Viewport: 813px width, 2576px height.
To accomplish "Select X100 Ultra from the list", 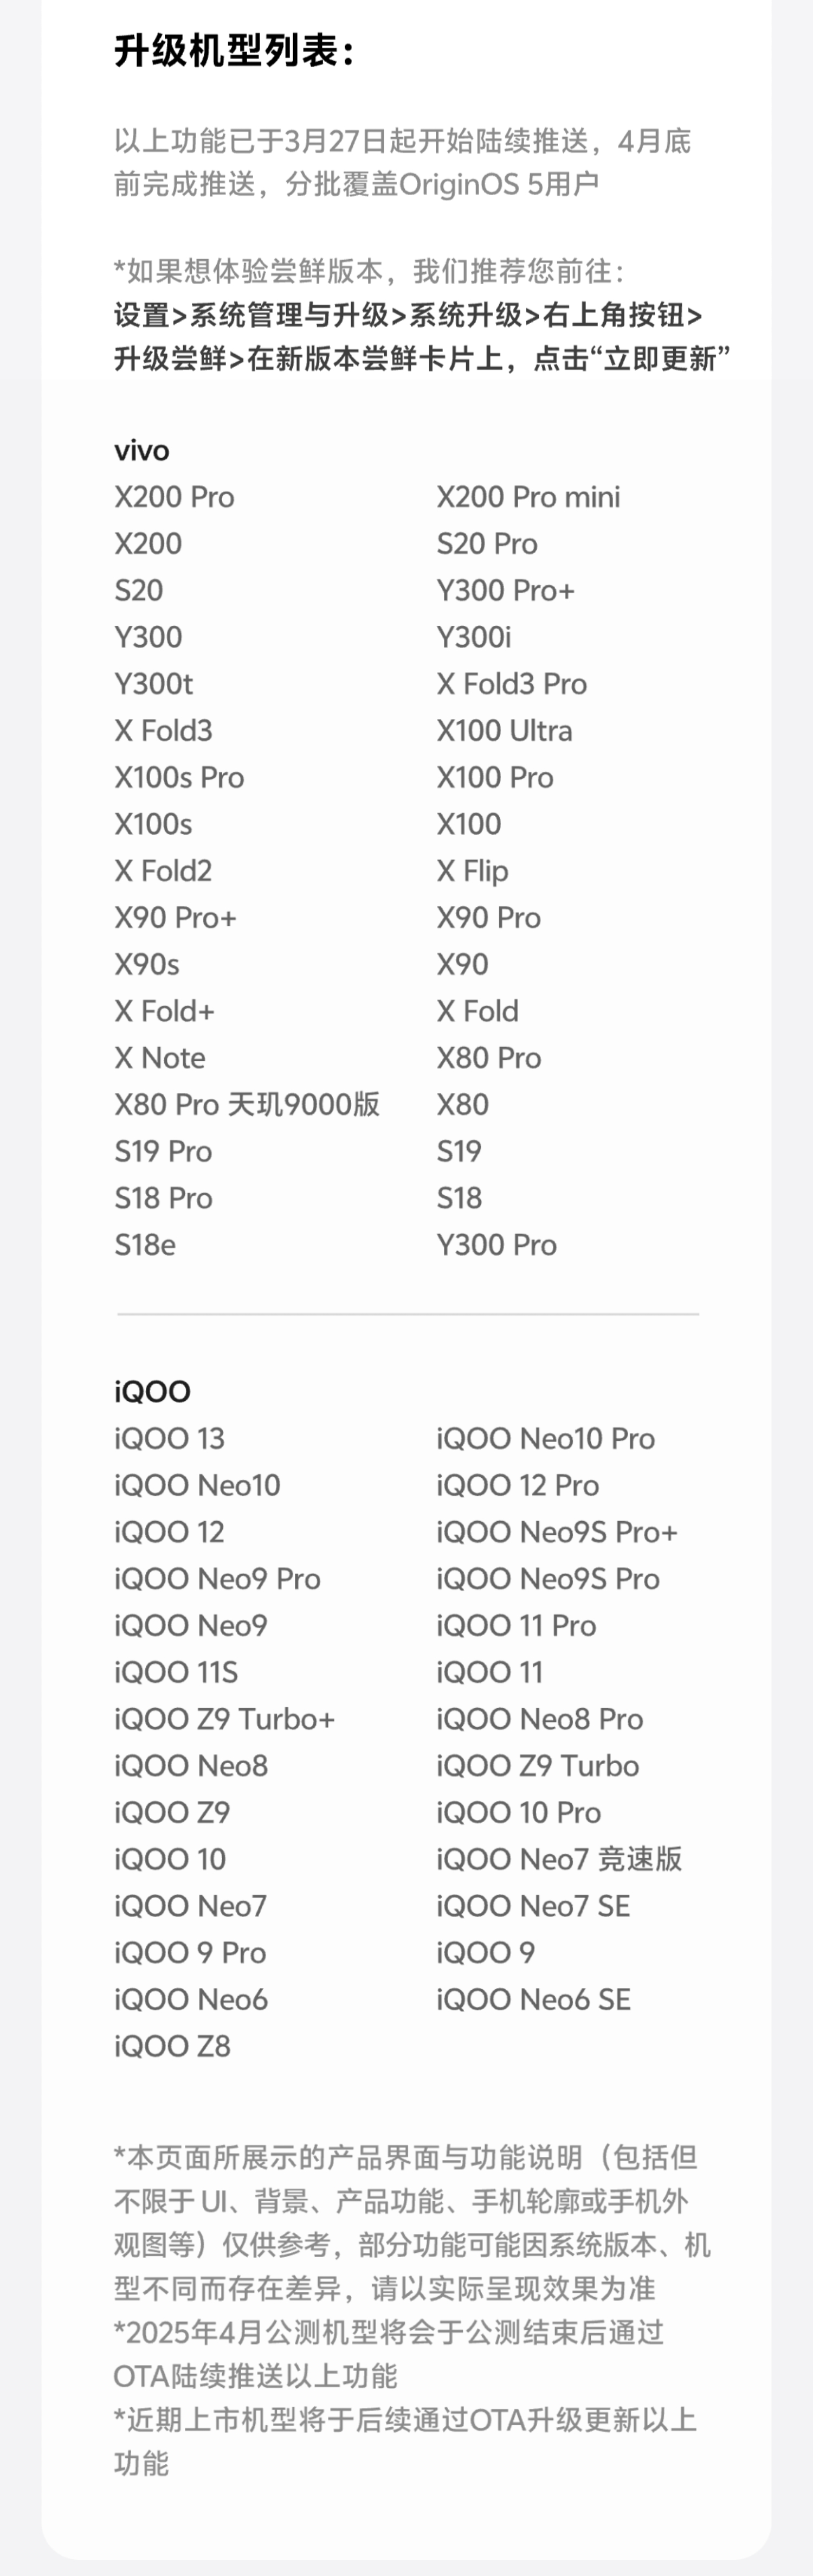I will pos(504,731).
